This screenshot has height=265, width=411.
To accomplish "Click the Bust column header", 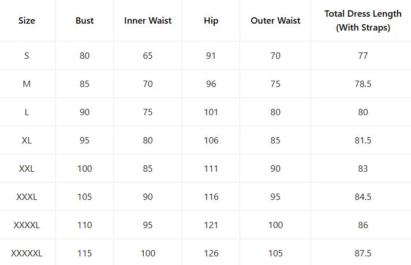I will (84, 21).
